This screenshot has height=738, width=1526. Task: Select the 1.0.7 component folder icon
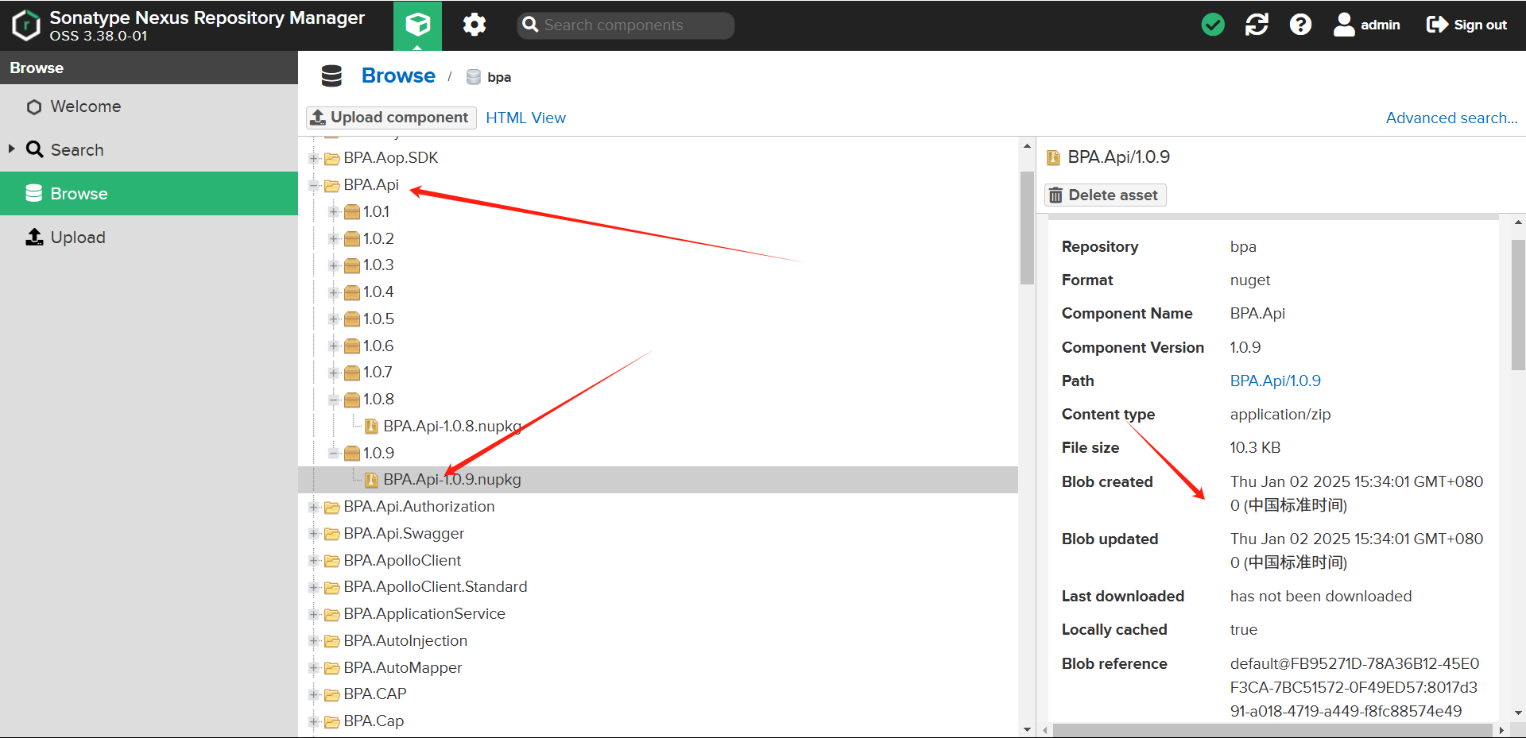352,373
